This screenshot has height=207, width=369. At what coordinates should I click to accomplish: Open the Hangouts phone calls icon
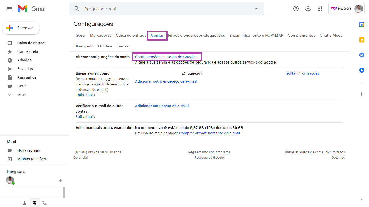point(45,203)
